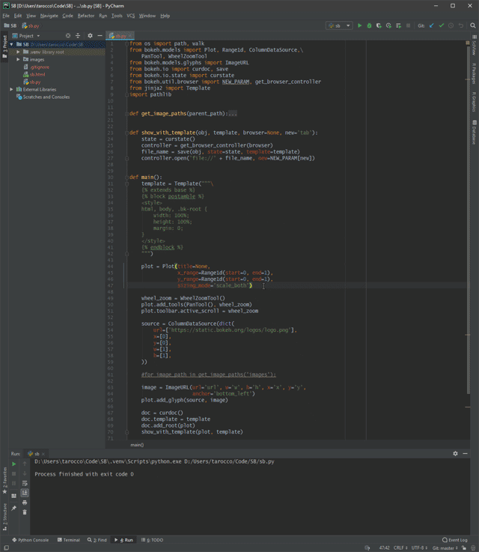Screen dimensions: 479x552
Task: Toggle read-only lock icon in status bar
Action: pos(464,548)
